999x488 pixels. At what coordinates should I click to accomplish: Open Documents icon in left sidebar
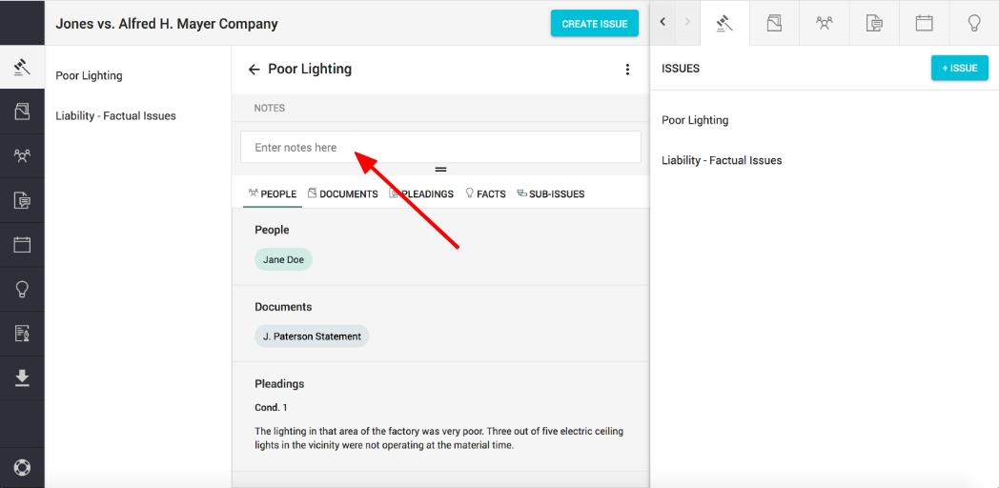click(22, 112)
